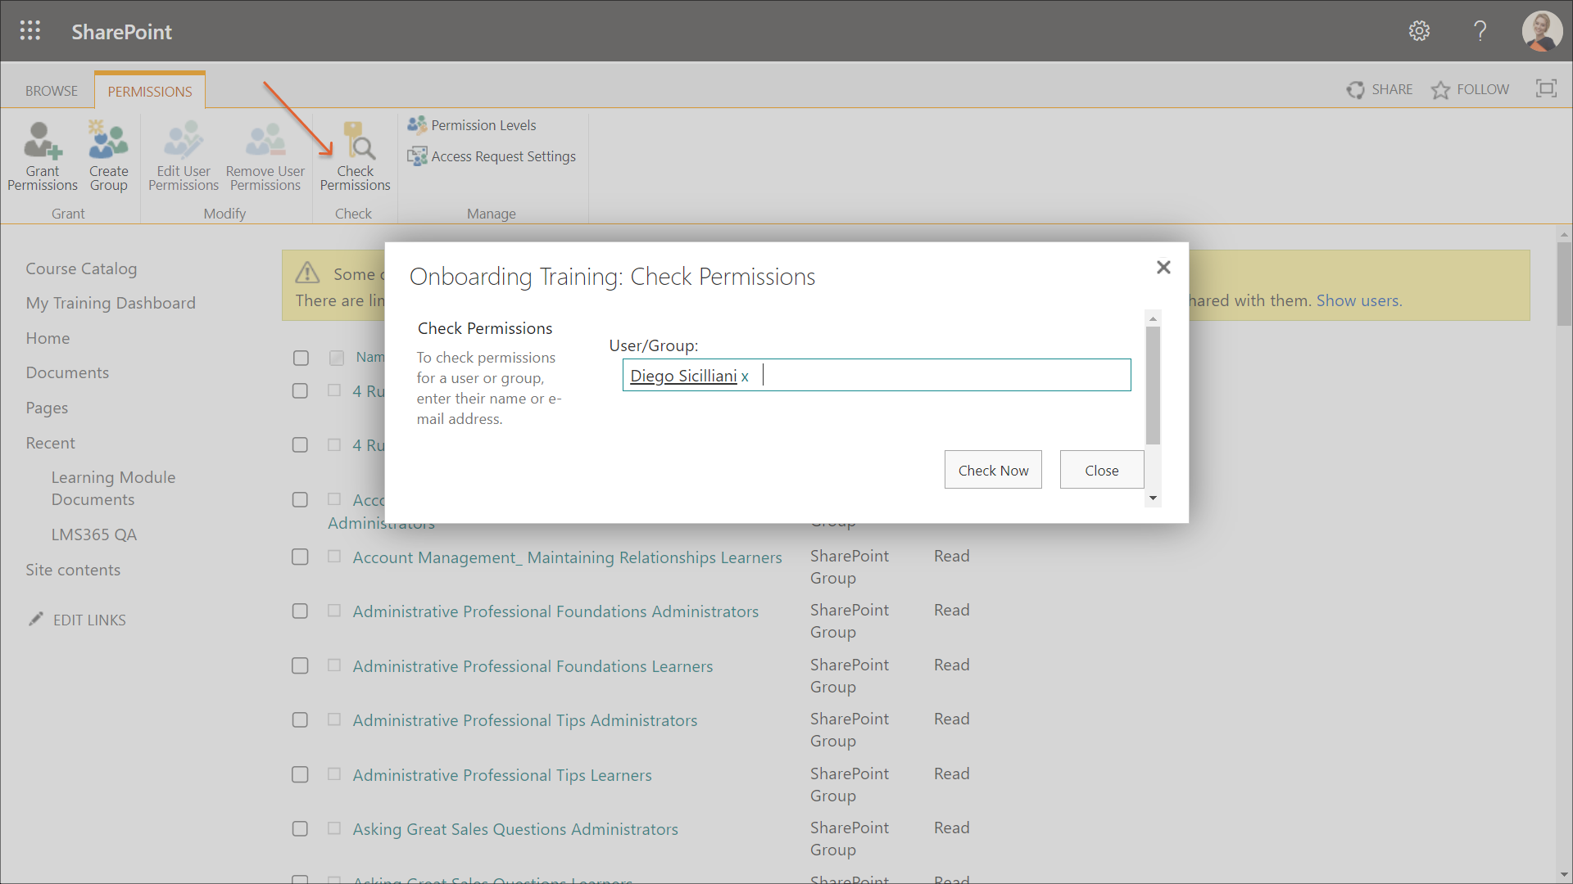Select the Administrative Professional Foundations Administrators checkbox
The width and height of the screenshot is (1573, 884).
(x=301, y=611)
